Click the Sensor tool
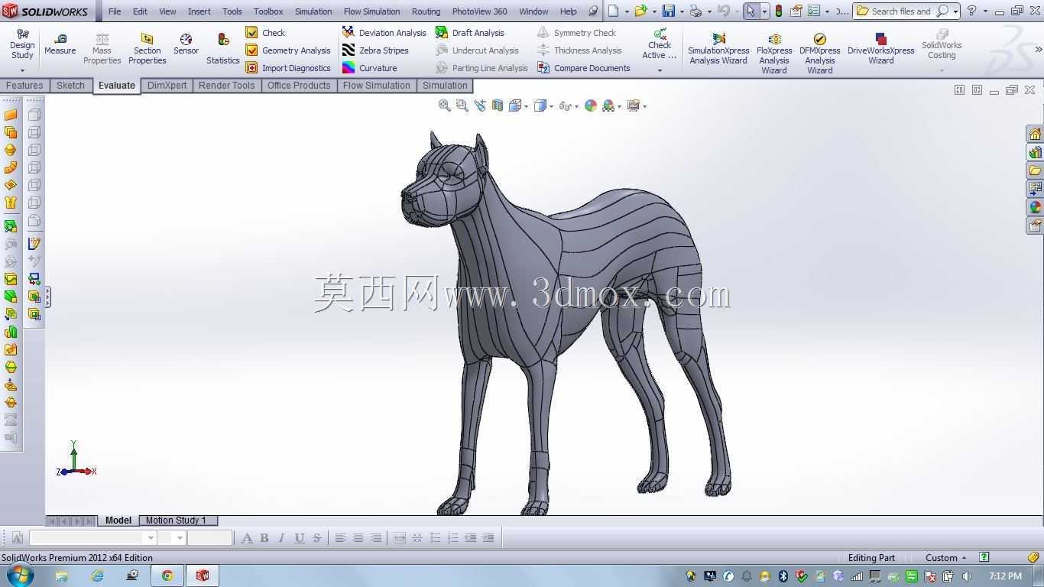Image resolution: width=1044 pixels, height=587 pixels. 186,44
